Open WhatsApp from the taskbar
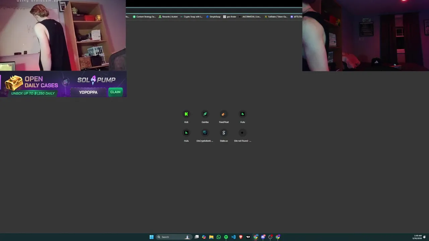The width and height of the screenshot is (429, 241). pos(219,237)
